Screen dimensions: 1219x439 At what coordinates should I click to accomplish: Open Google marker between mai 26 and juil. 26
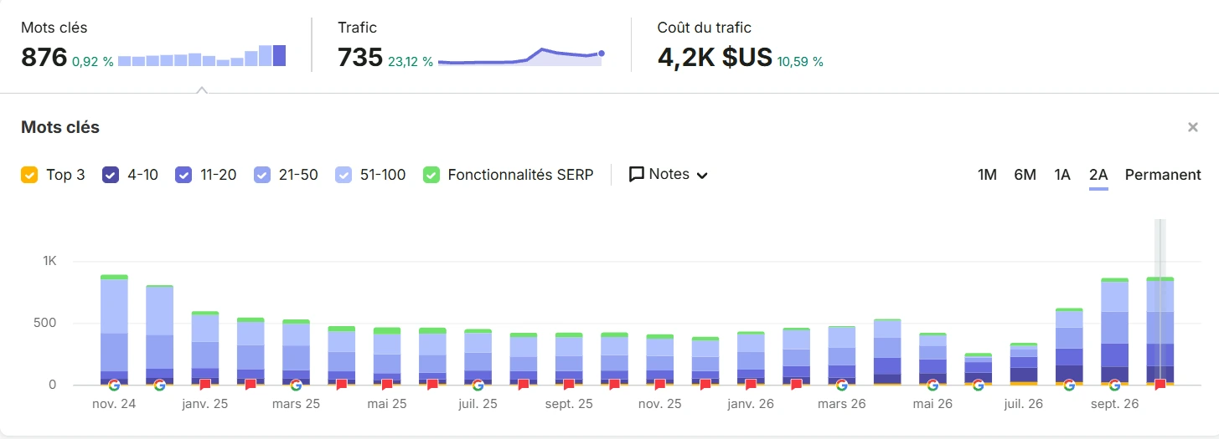click(978, 385)
